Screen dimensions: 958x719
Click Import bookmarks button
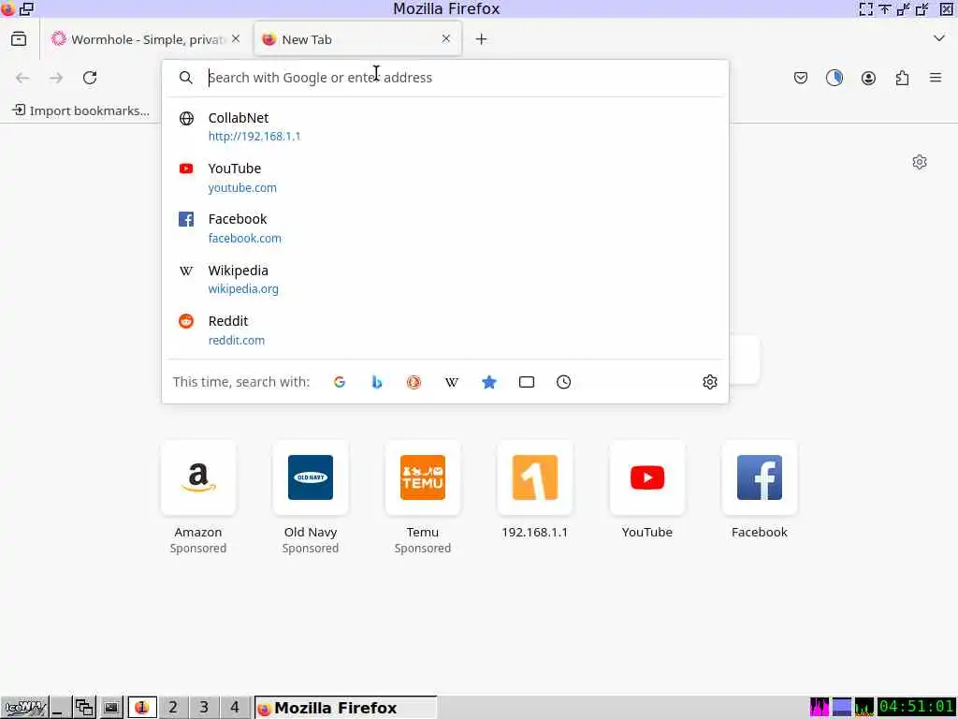pos(80,110)
